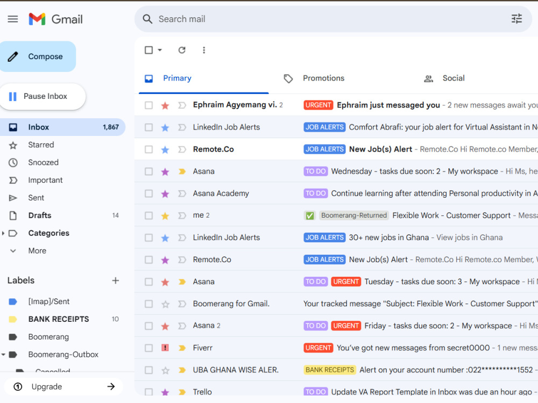538x403 pixels.
Task: Click the green checkmark on 'me' email
Action: (x=309, y=215)
